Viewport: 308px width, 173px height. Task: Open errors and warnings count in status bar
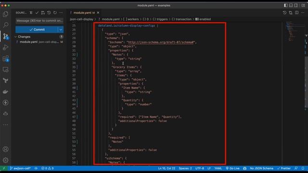click(48, 168)
